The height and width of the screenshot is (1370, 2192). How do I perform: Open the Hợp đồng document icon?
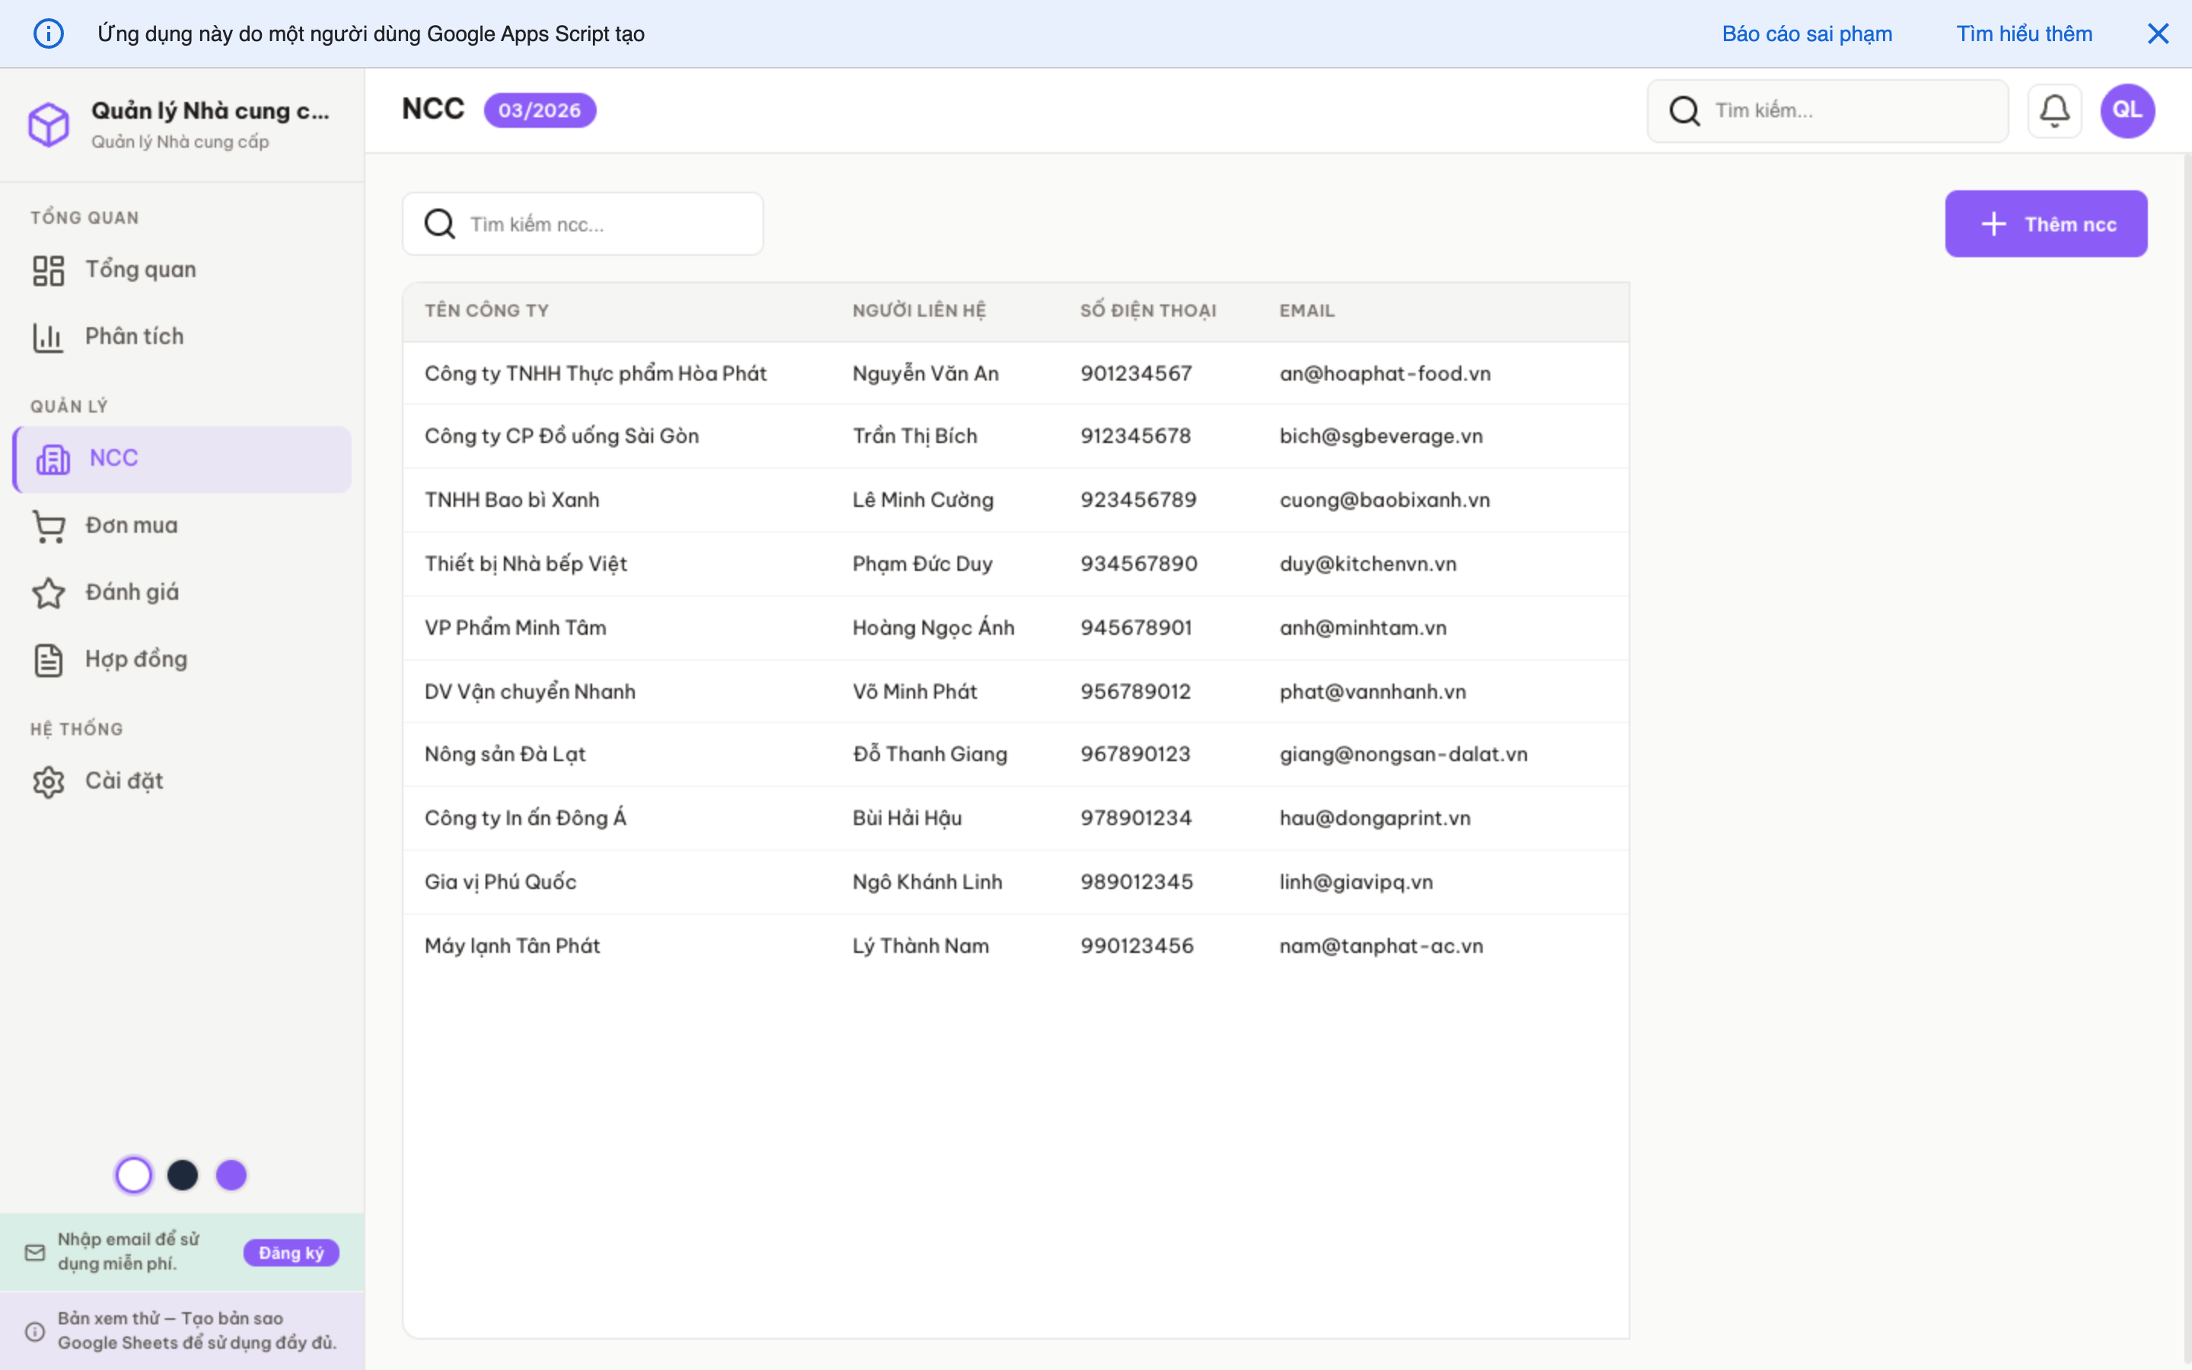(48, 658)
